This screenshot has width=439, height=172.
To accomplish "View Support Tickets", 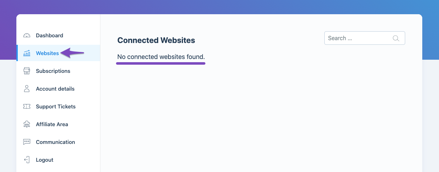I will [x=56, y=107].
